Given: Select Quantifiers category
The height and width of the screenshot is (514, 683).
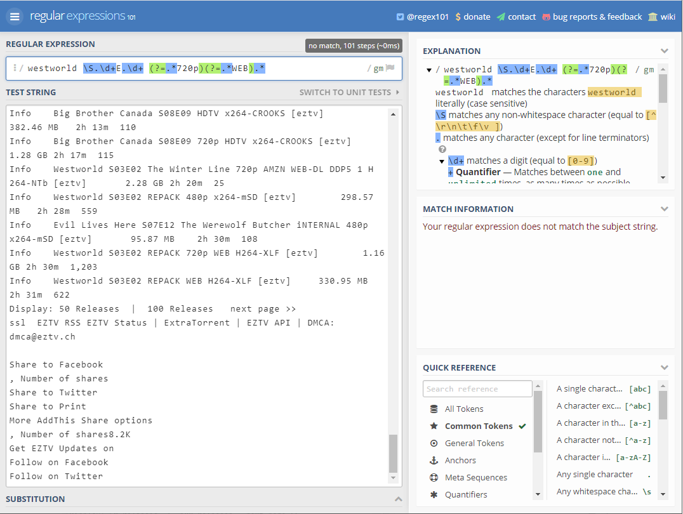Looking at the screenshot, I should point(466,494).
